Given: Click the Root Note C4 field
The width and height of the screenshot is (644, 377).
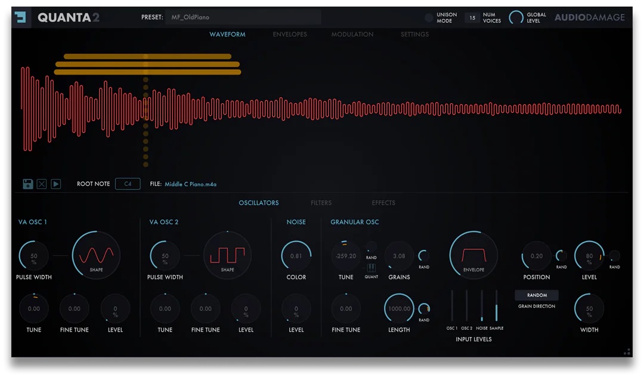Looking at the screenshot, I should point(128,184).
